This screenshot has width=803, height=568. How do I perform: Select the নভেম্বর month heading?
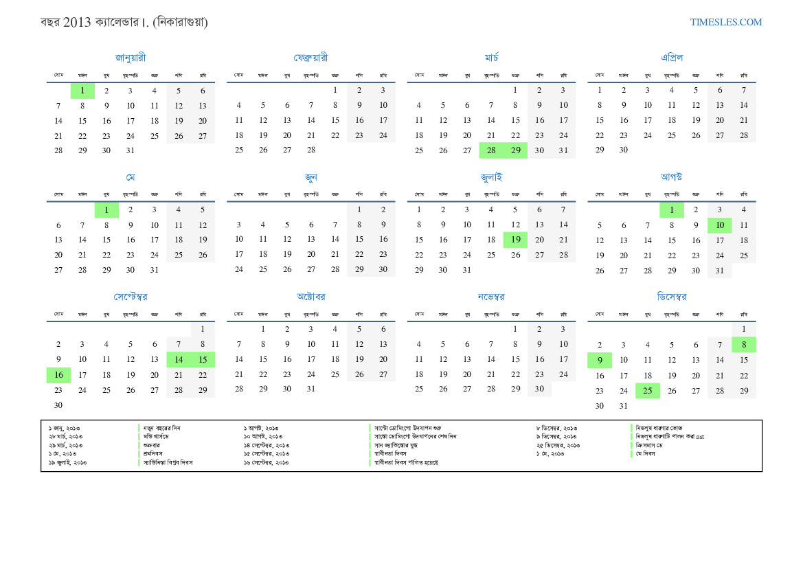click(x=491, y=297)
